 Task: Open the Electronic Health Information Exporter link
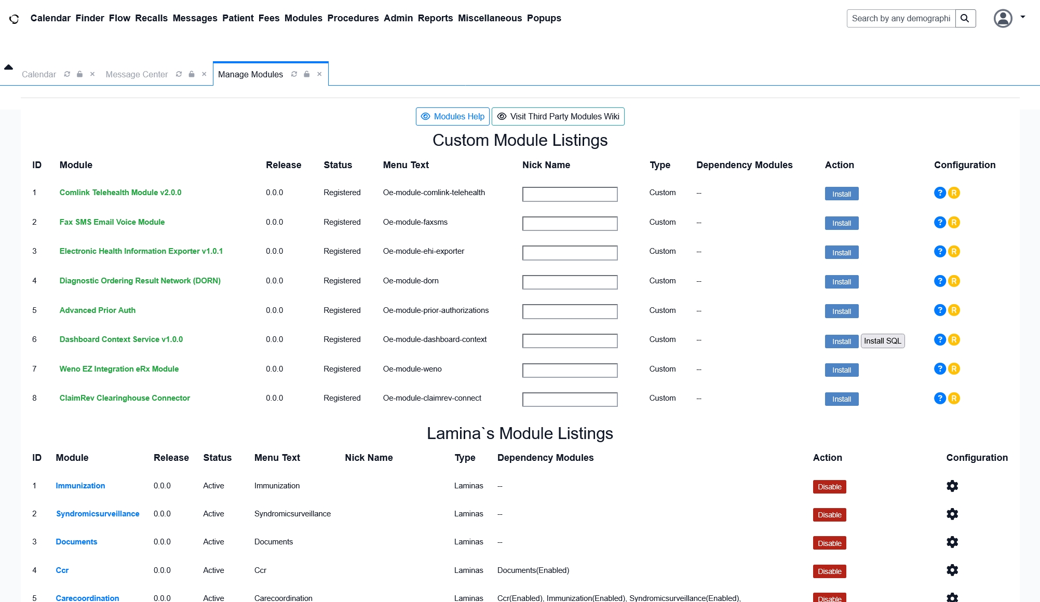pyautogui.click(x=141, y=251)
